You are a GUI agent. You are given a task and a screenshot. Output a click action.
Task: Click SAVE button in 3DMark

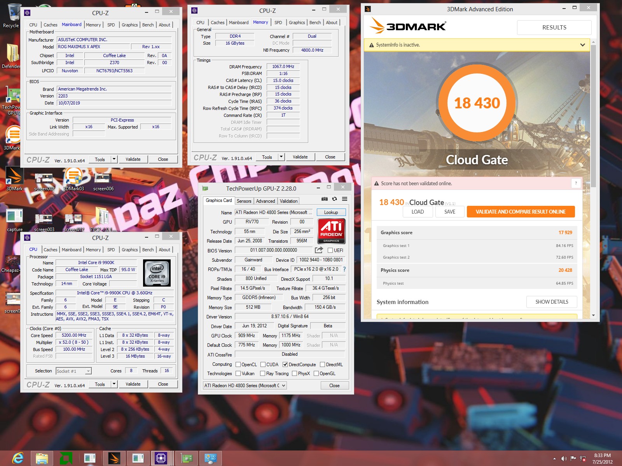pos(450,212)
